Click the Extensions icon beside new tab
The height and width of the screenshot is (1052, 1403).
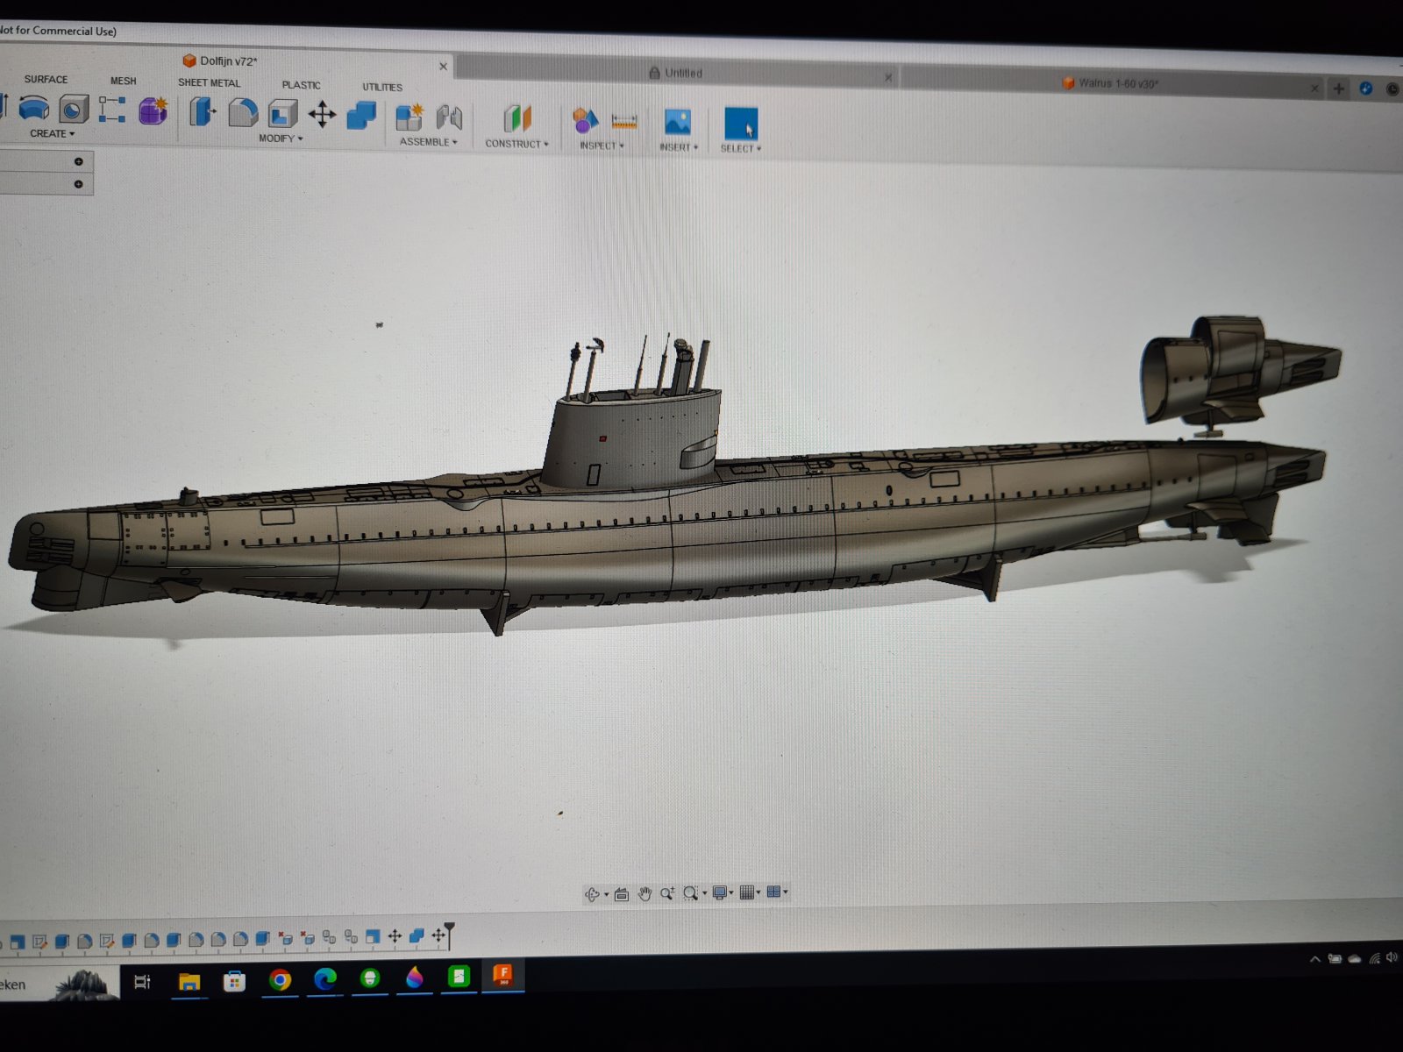pyautogui.click(x=1366, y=89)
